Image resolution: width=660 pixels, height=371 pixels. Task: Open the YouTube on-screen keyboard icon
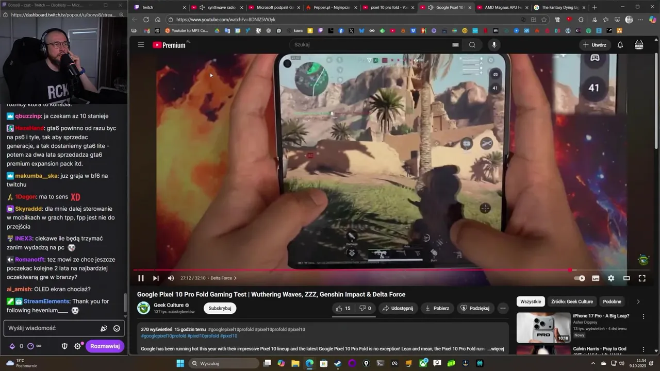click(455, 45)
